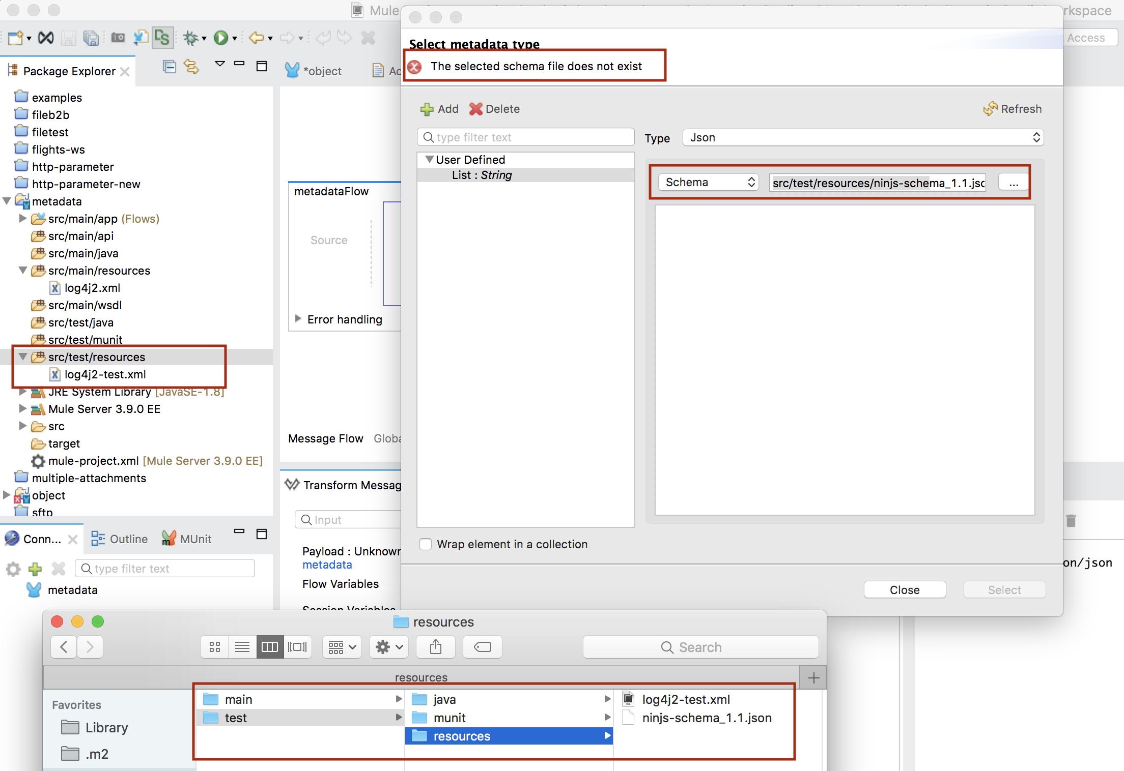Run the Mule application with the green play icon
The height and width of the screenshot is (771, 1124).
pos(222,38)
